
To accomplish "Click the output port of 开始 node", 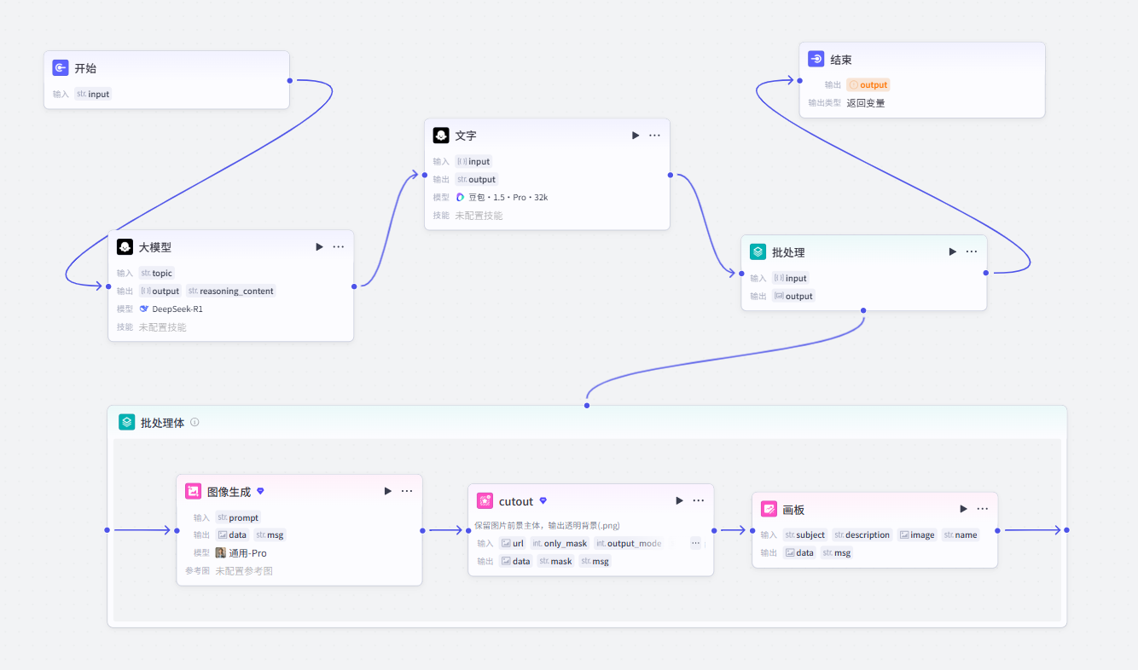I will 290,81.
